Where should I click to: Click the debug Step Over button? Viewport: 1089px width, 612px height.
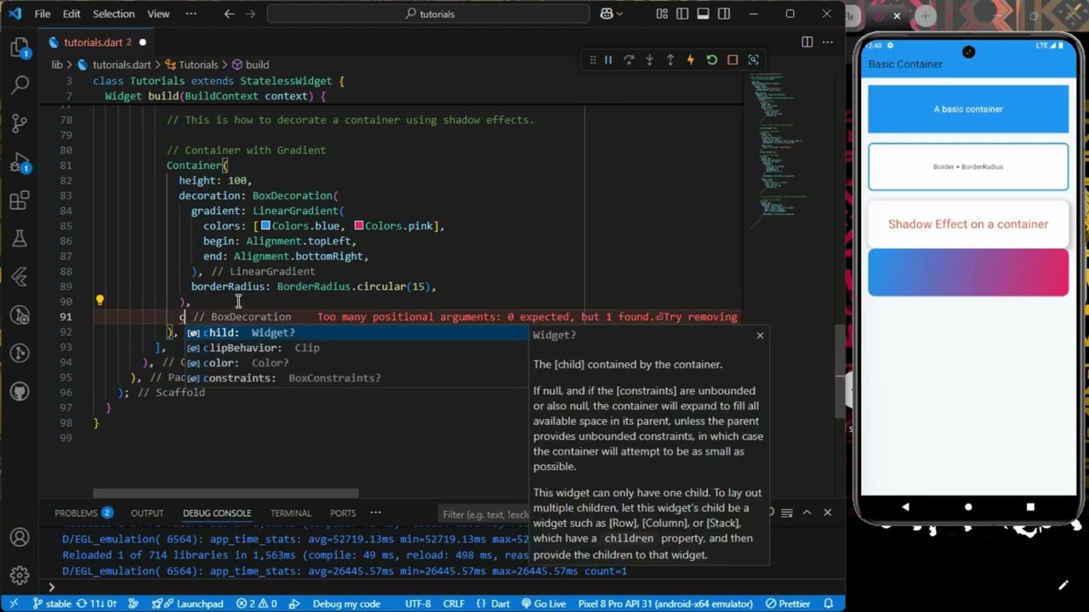(629, 59)
